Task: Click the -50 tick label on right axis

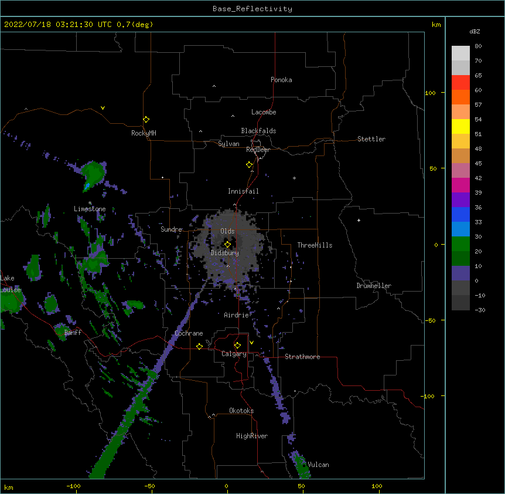Action: (x=430, y=320)
